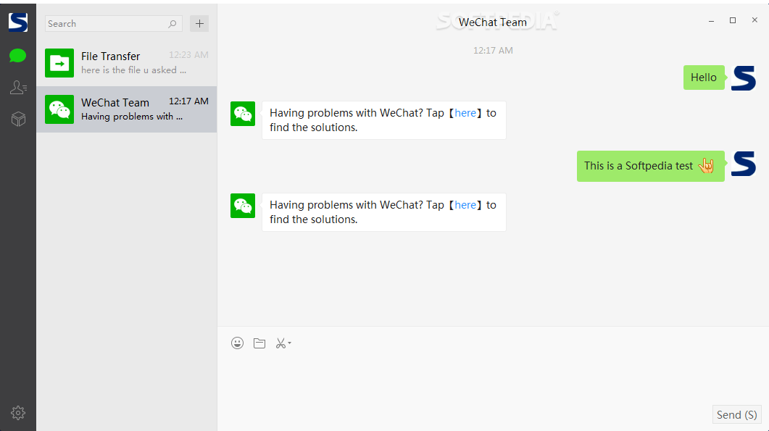
Task: Open the File Transfer conversation
Action: tap(127, 63)
